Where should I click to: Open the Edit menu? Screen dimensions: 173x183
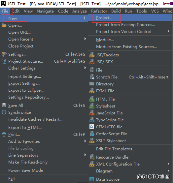point(16,11)
